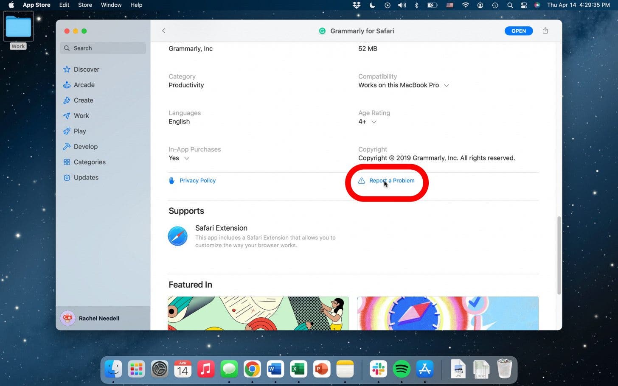Screen dimensions: 618x386
Task: Open the Develop category in sidebar
Action: tap(85, 147)
